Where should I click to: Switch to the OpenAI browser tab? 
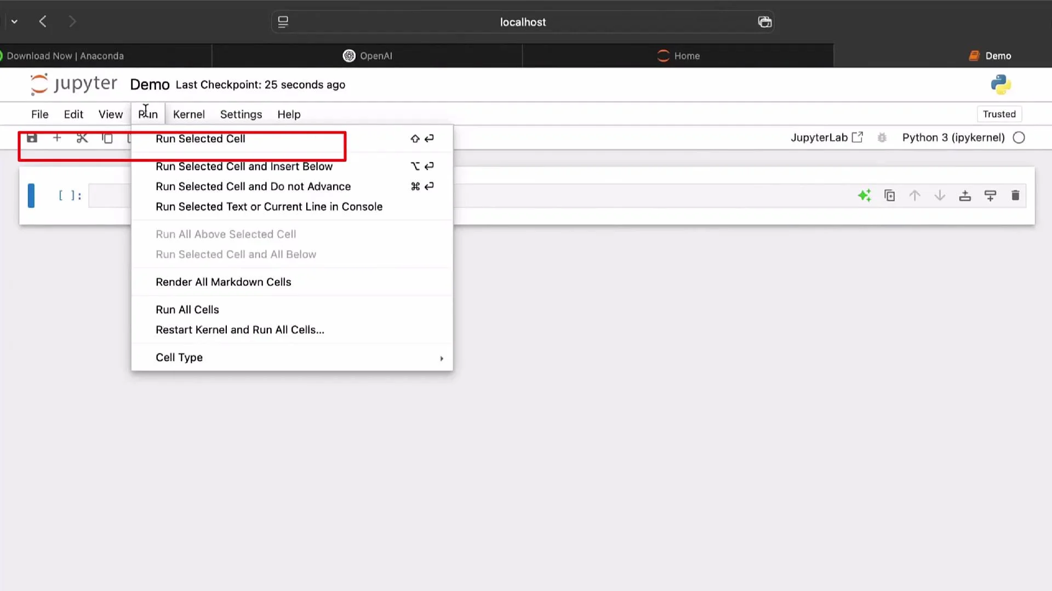(367, 56)
